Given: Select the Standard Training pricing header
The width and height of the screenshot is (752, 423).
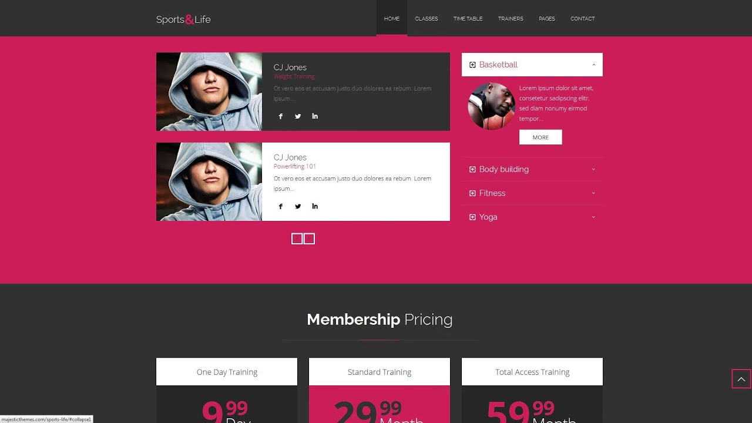Looking at the screenshot, I should click(x=380, y=372).
